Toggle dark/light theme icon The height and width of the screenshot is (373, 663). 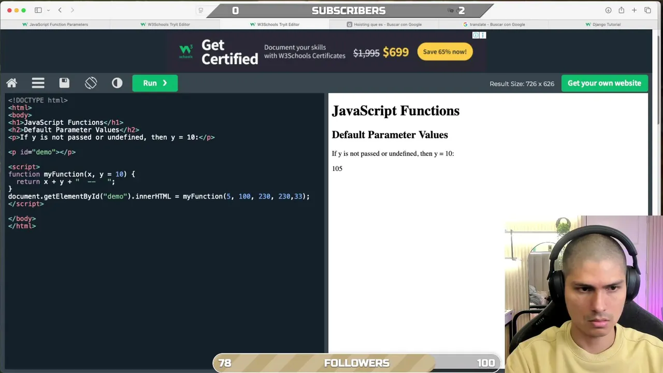(x=117, y=83)
